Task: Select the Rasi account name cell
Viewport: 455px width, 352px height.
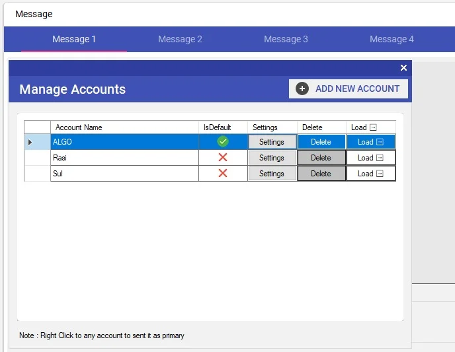Action: coord(124,158)
